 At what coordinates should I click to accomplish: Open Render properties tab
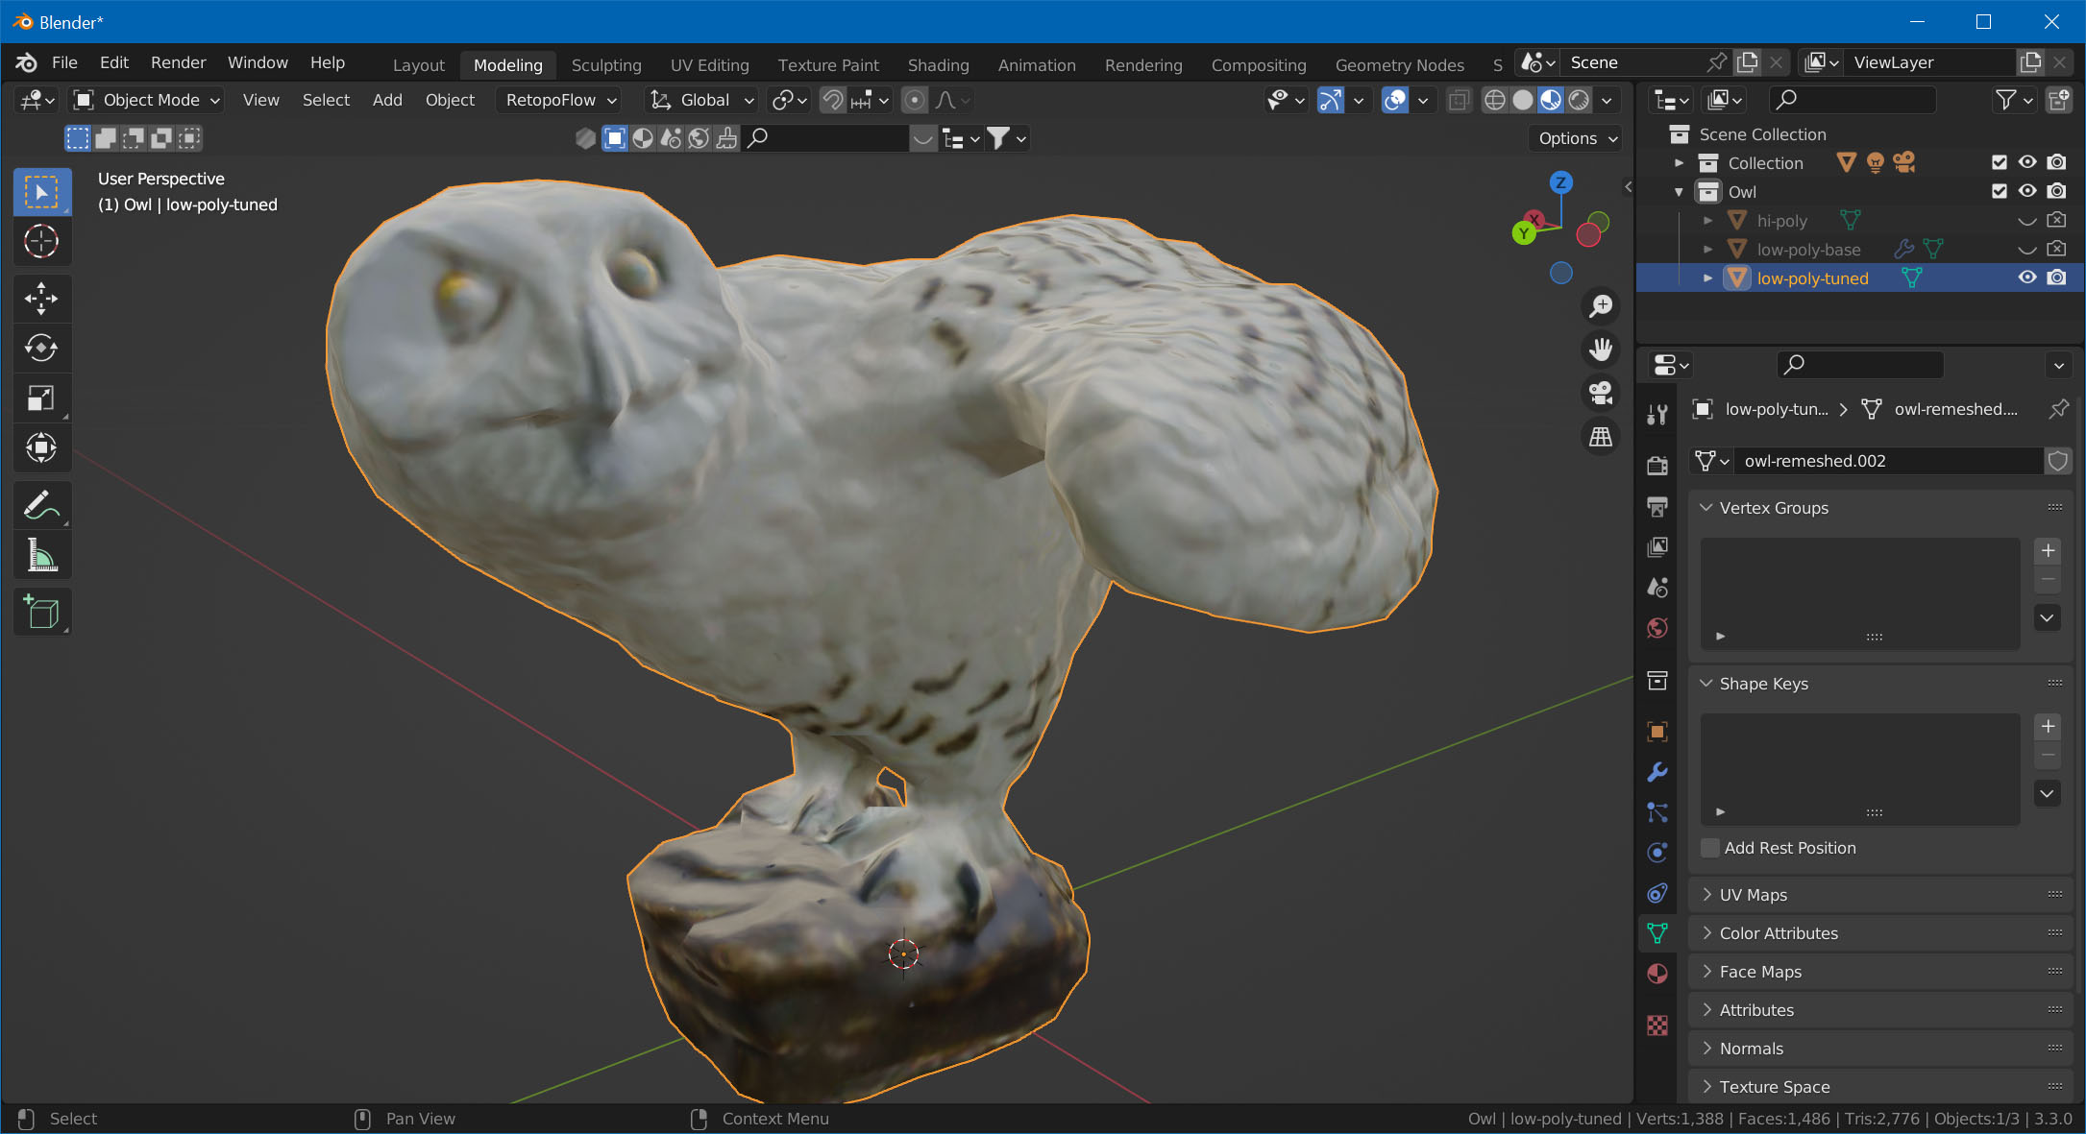(x=1657, y=466)
